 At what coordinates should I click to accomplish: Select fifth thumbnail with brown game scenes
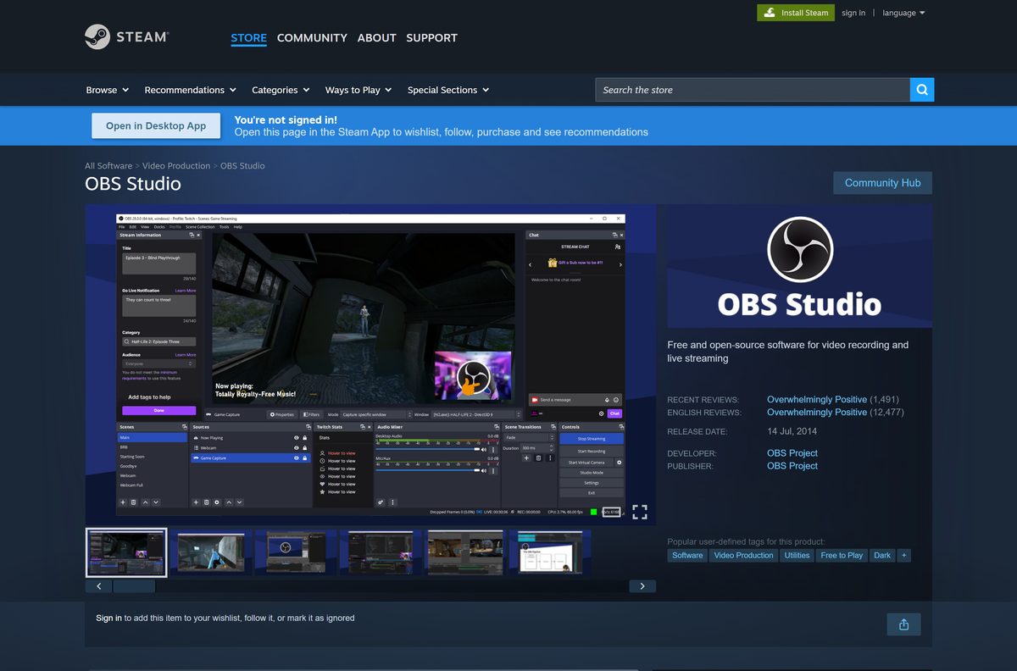[465, 552]
